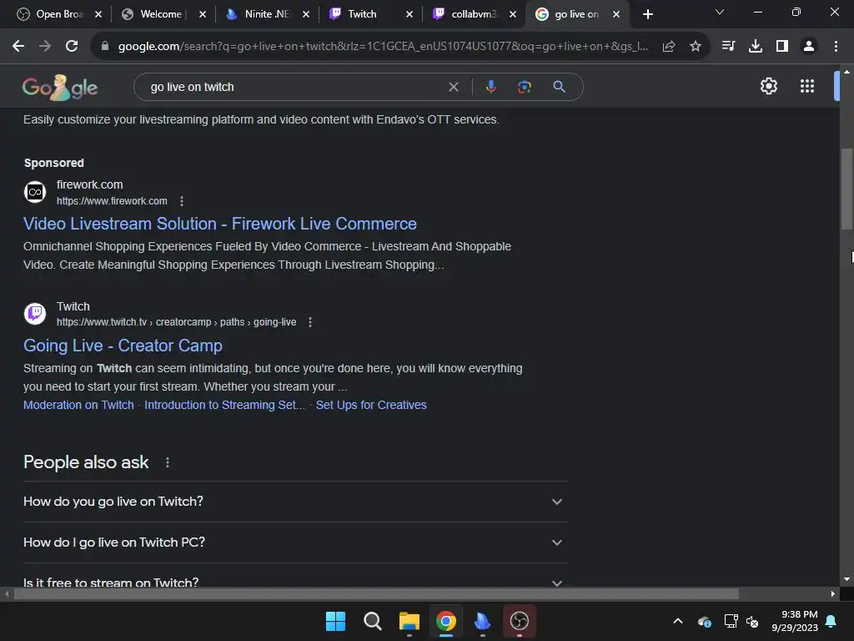Open taskbar Search

(x=373, y=621)
